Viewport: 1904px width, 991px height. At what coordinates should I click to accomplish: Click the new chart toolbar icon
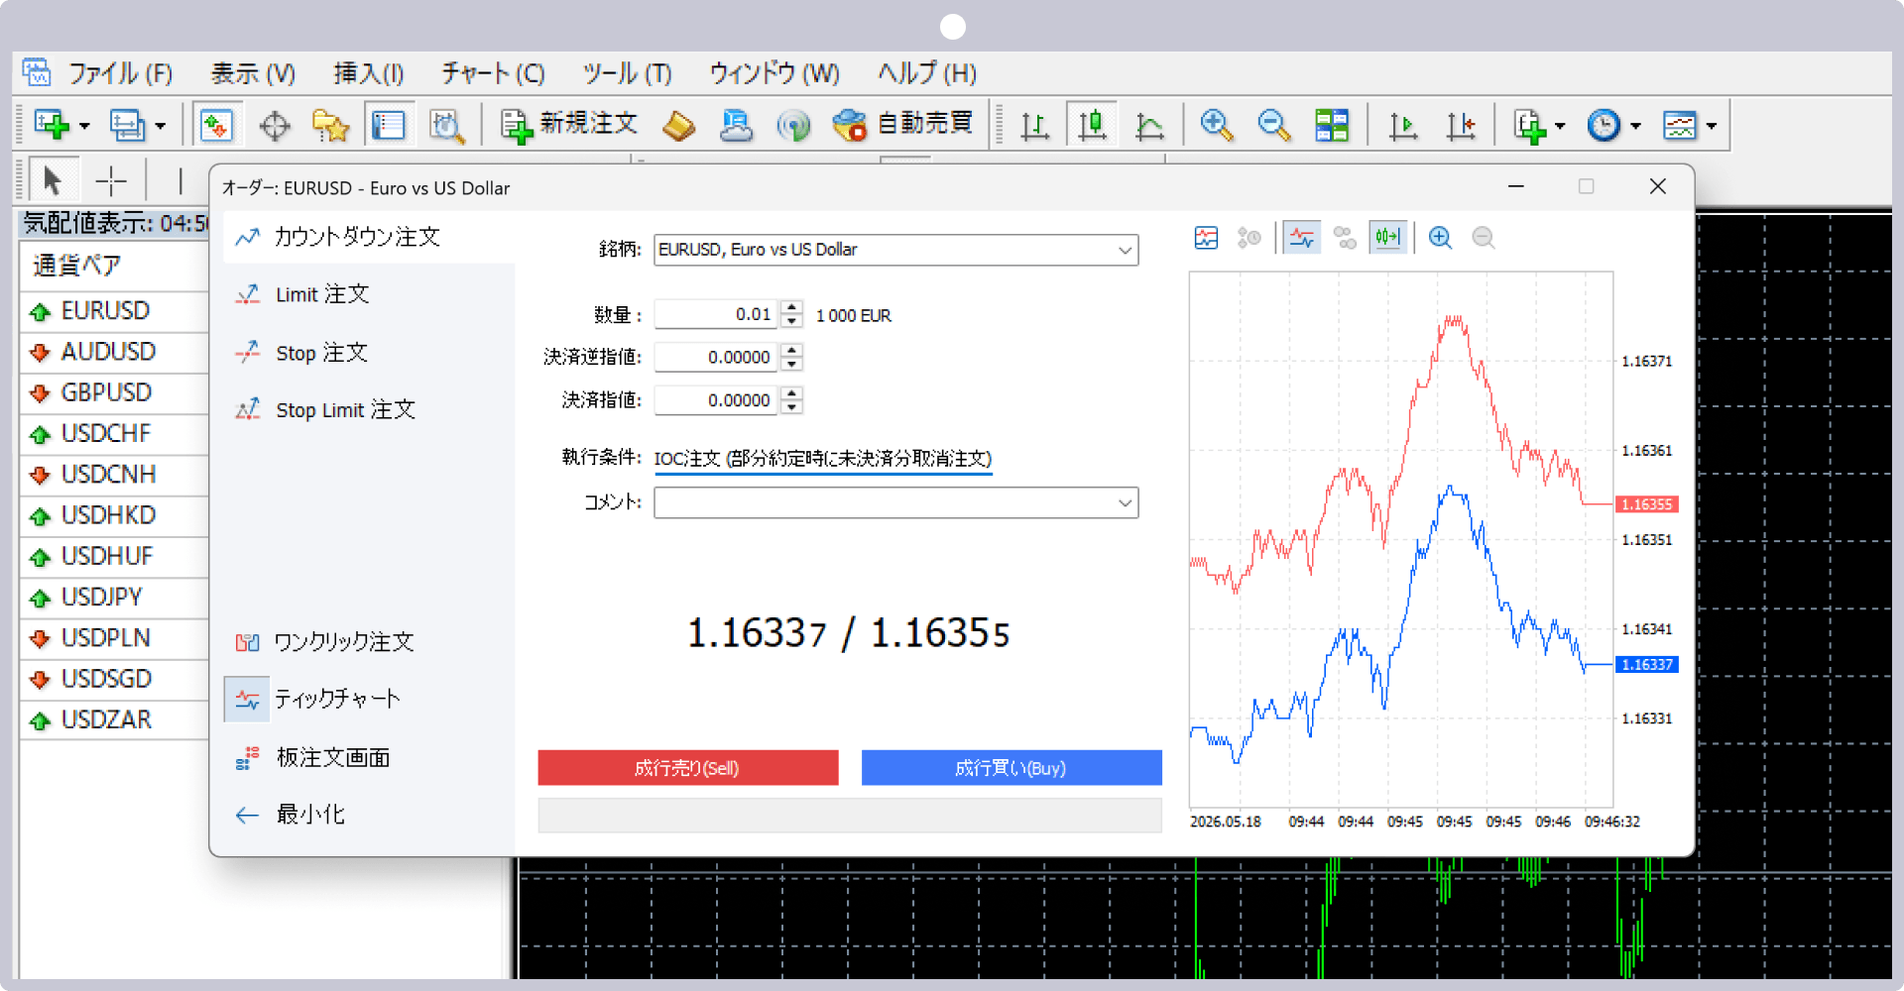tap(52, 125)
